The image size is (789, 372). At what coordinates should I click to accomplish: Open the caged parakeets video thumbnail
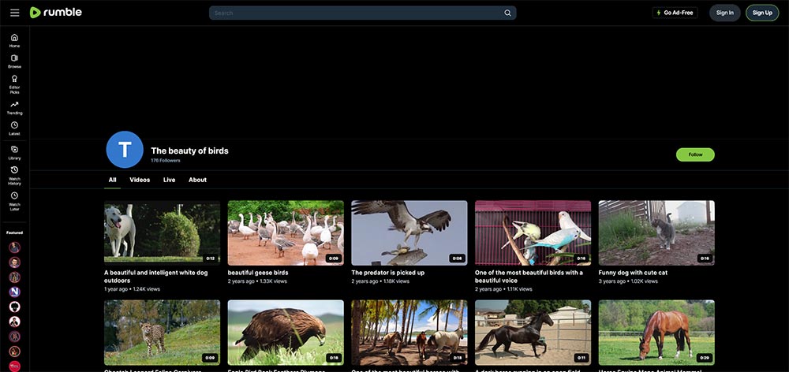(x=533, y=232)
